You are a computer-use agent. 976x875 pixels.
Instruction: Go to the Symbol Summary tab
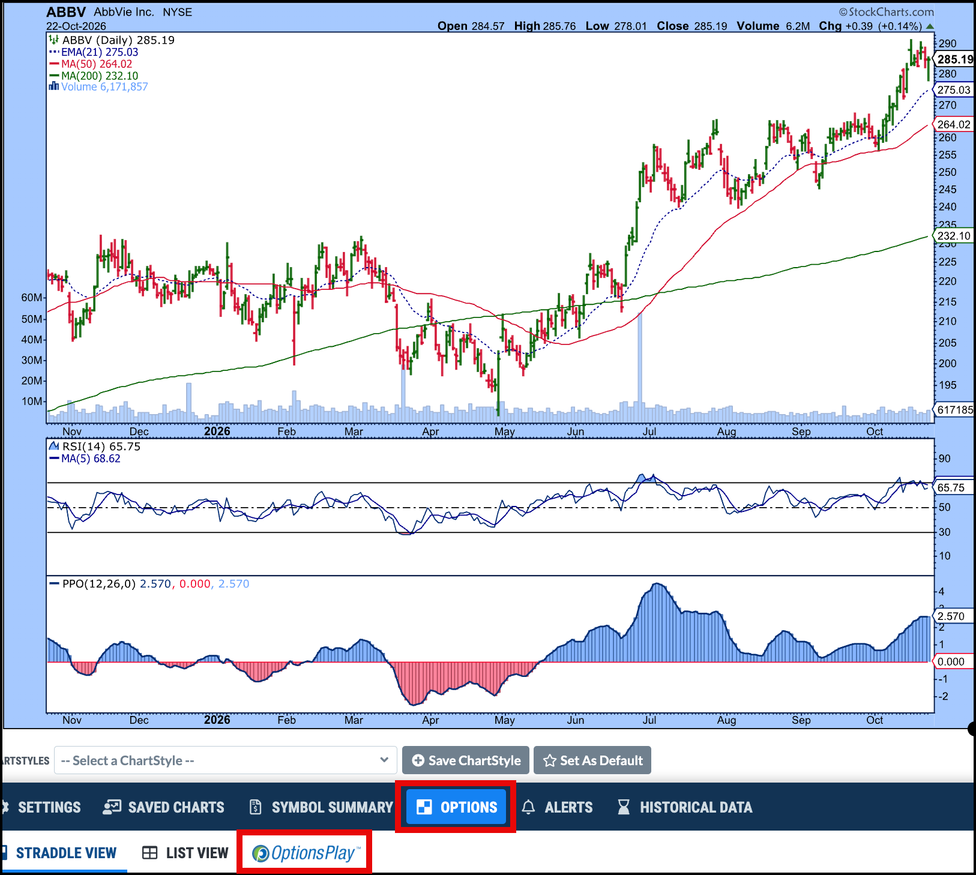(321, 807)
